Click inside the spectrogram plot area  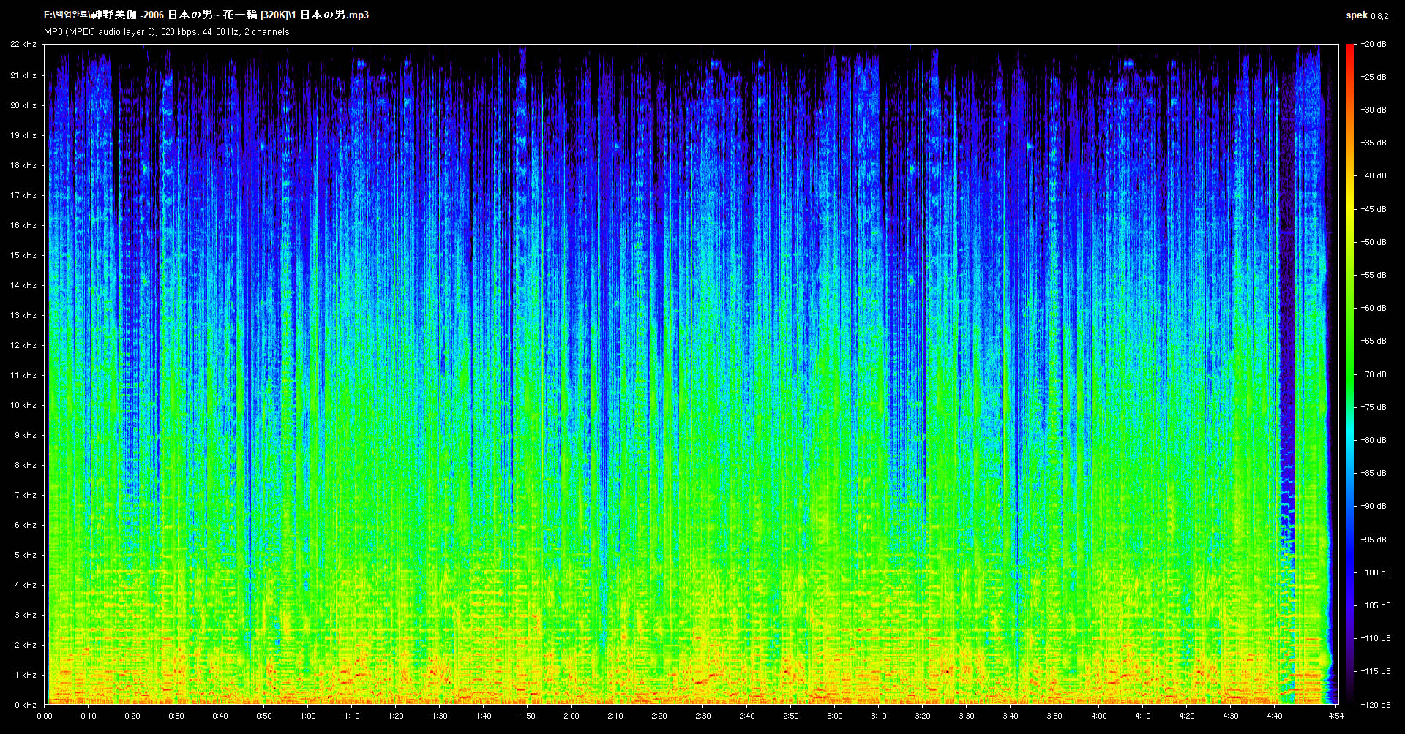[x=692, y=374]
